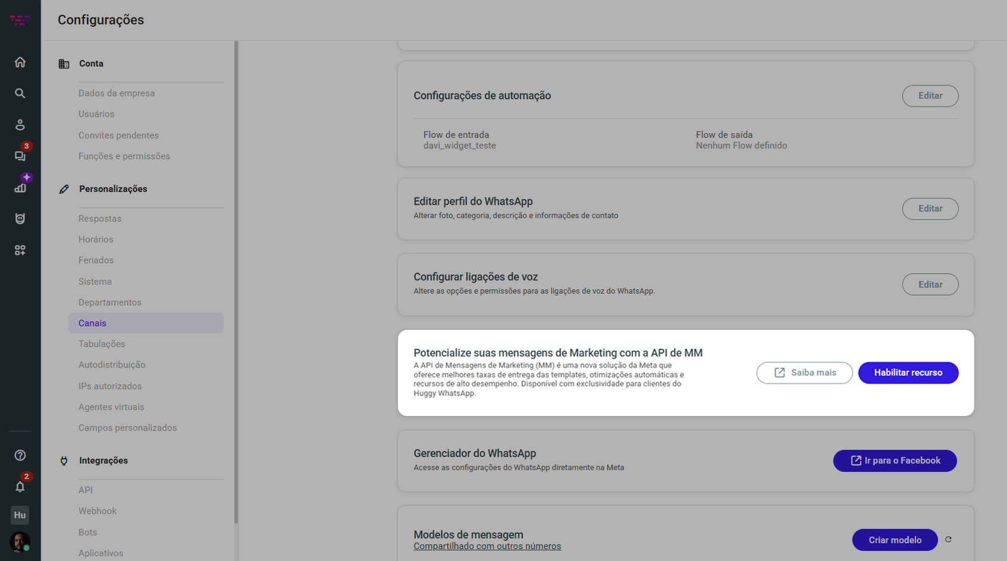Edit Configurações de automação

930,96
